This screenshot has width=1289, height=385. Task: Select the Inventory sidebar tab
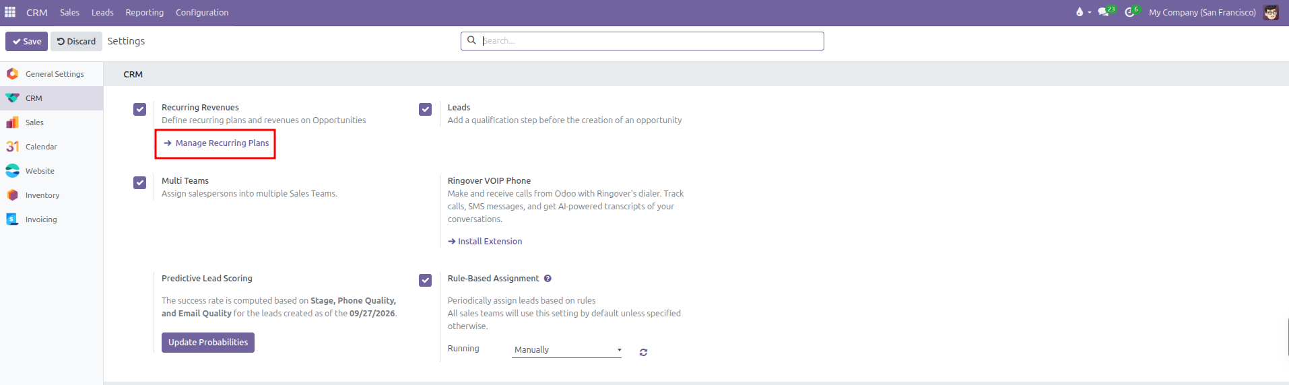click(51, 195)
